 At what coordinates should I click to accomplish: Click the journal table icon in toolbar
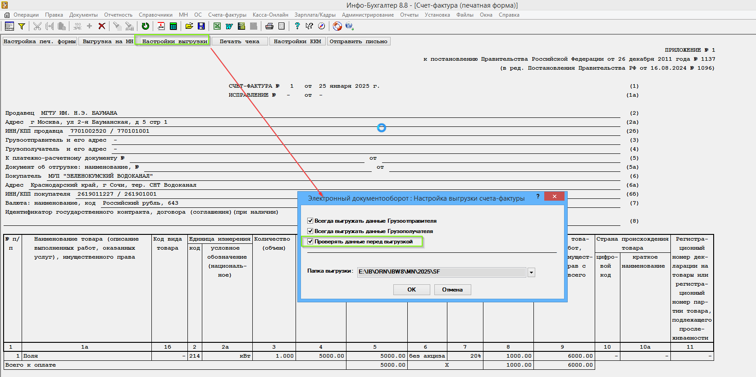click(9, 26)
